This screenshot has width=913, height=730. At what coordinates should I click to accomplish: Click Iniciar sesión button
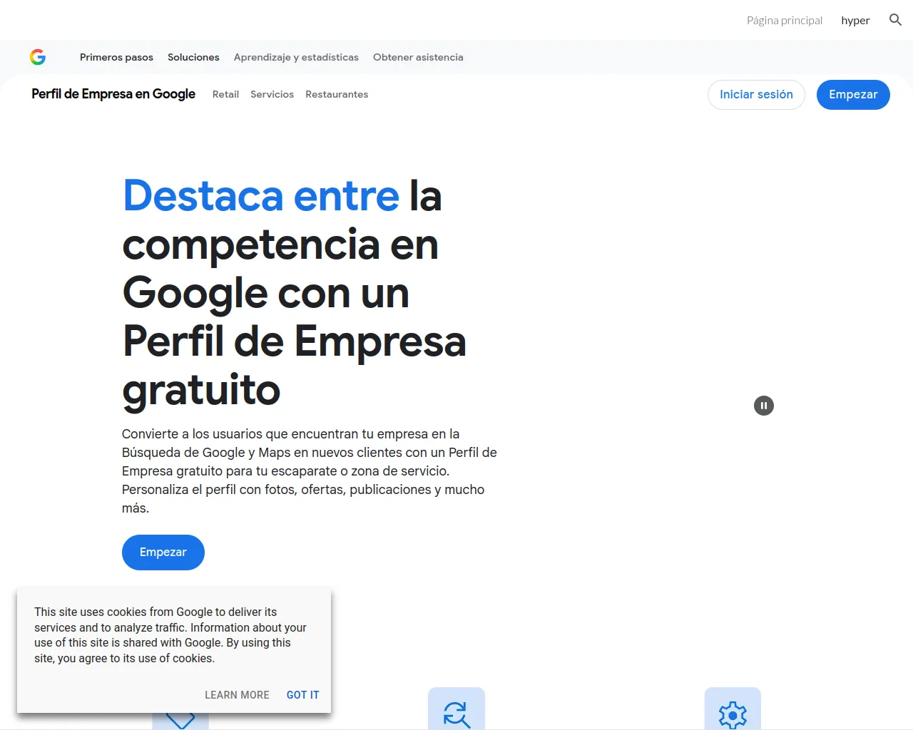[x=756, y=95]
